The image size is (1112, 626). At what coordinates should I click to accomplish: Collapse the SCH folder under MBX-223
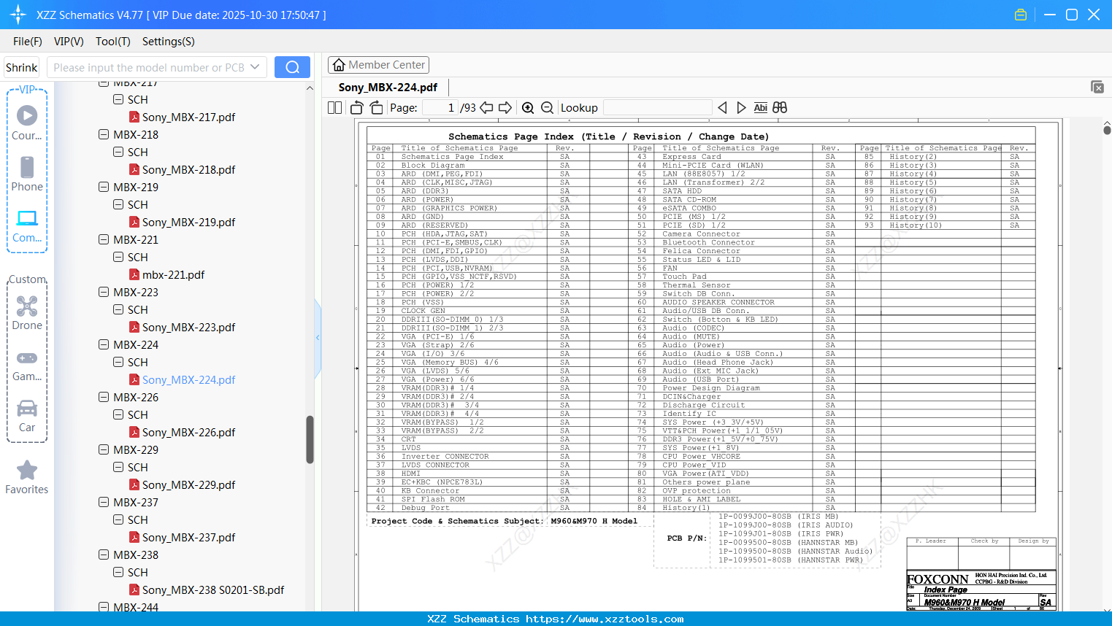(118, 309)
